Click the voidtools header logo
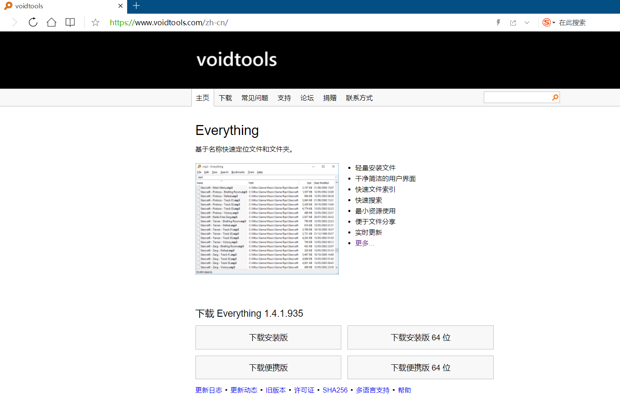The width and height of the screenshot is (620, 402). [x=236, y=60]
